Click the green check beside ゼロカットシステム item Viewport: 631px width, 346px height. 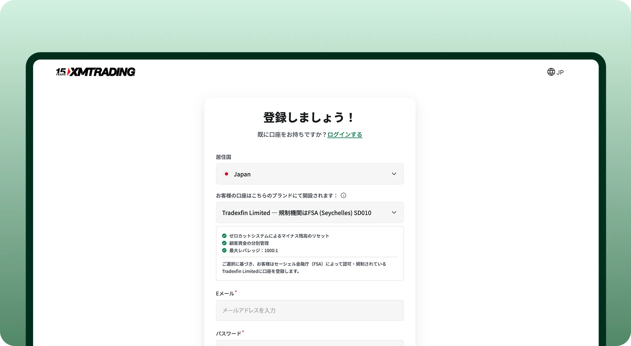click(x=223, y=236)
